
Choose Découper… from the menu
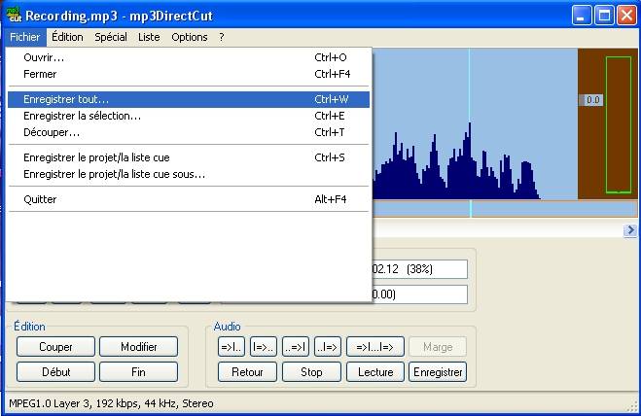coord(189,133)
